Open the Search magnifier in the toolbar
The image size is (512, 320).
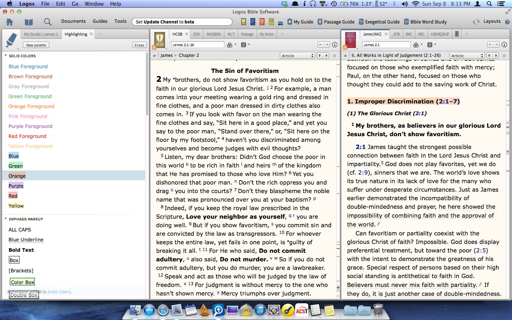pyautogui.click(x=48, y=22)
